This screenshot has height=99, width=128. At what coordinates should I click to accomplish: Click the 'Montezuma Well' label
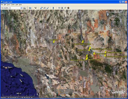coord(95,60)
